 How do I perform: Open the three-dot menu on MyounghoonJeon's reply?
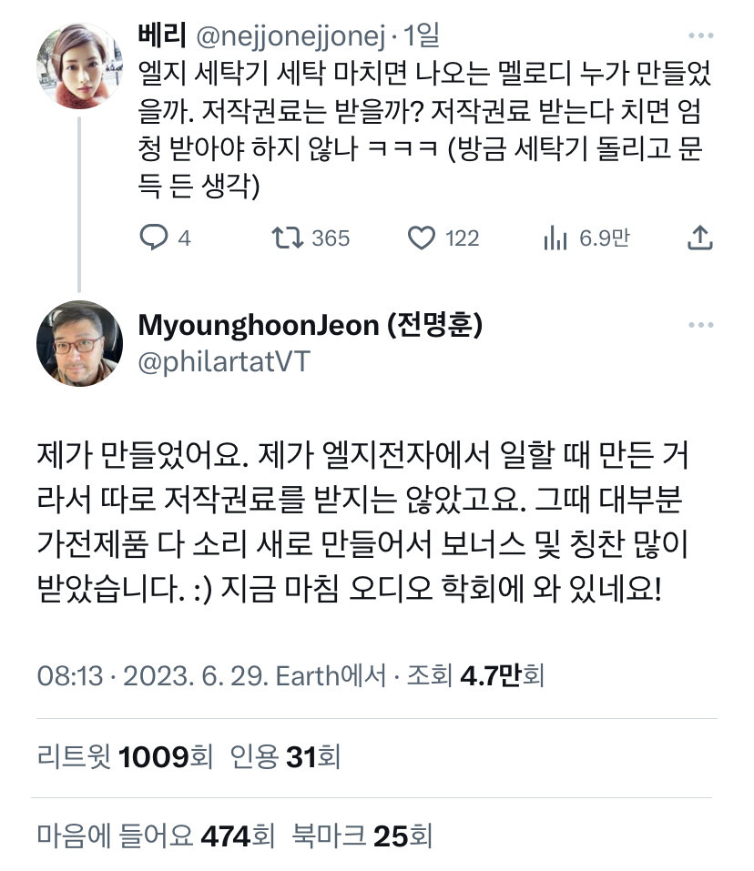[x=700, y=325]
